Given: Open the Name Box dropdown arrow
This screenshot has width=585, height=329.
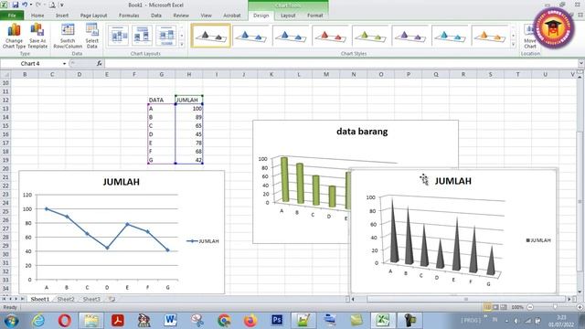Looking at the screenshot, I should 64,64.
